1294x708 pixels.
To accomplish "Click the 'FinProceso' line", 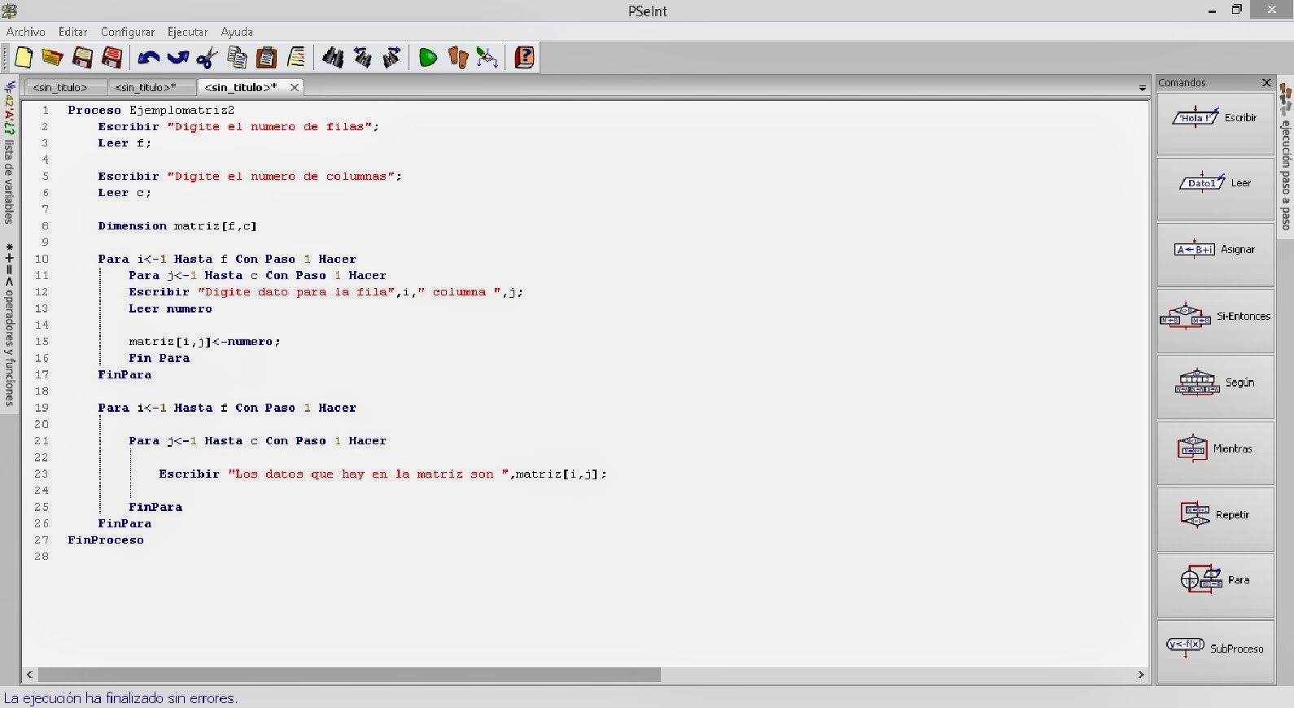I will (x=106, y=540).
